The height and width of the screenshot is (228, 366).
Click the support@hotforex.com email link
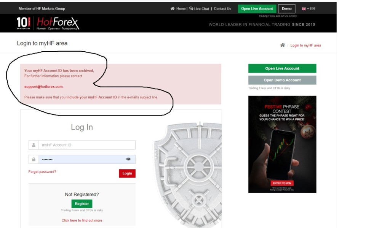coord(43,86)
